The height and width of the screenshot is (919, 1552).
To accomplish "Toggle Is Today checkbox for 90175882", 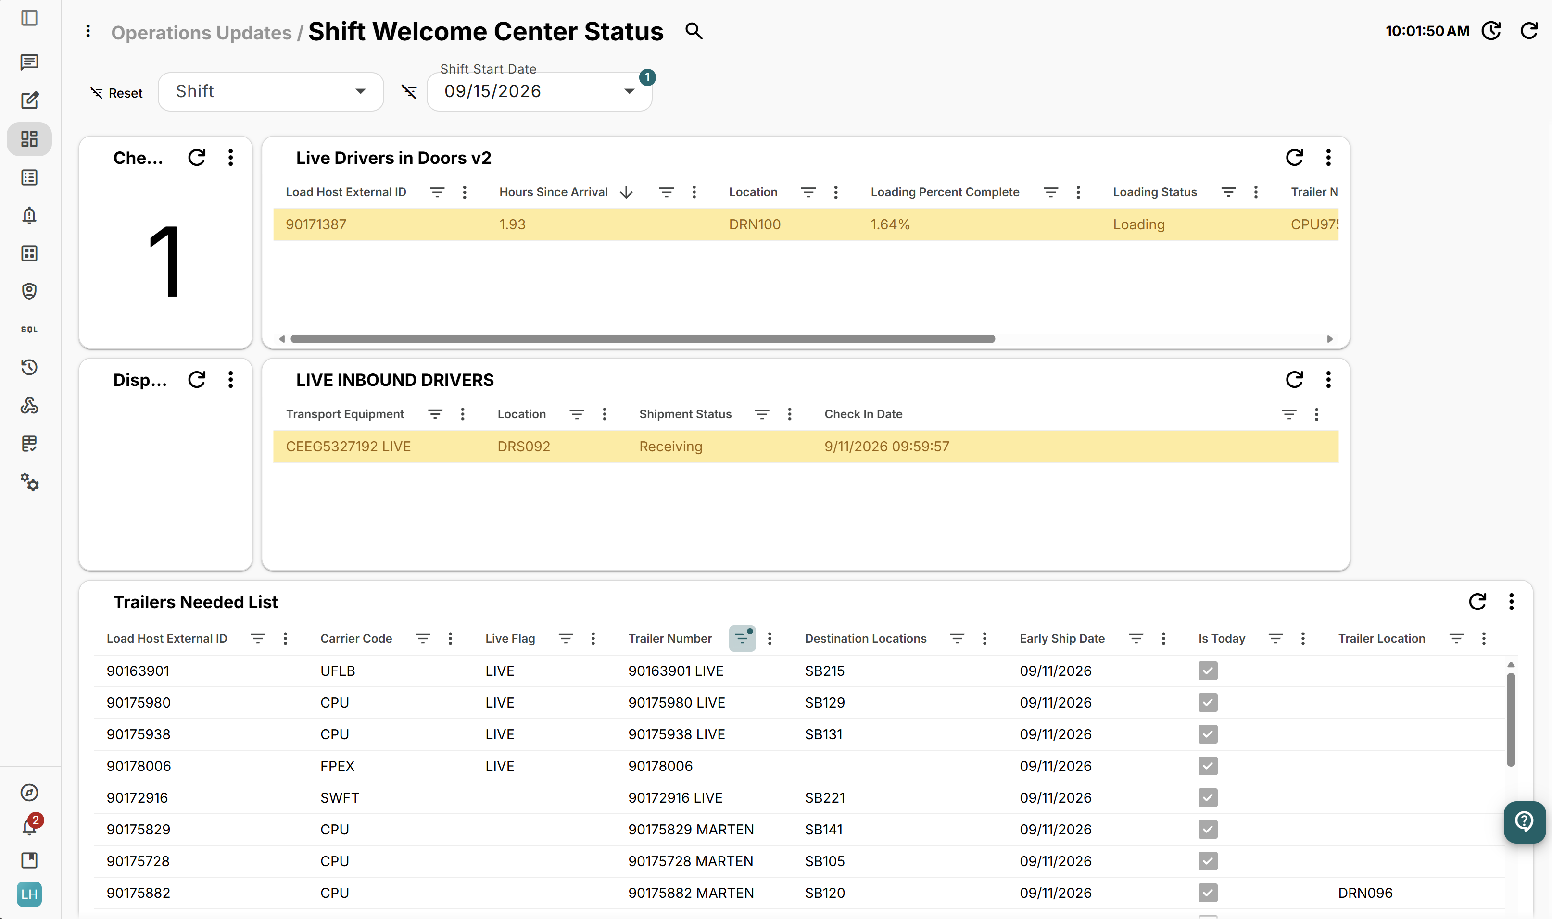I will tap(1208, 893).
